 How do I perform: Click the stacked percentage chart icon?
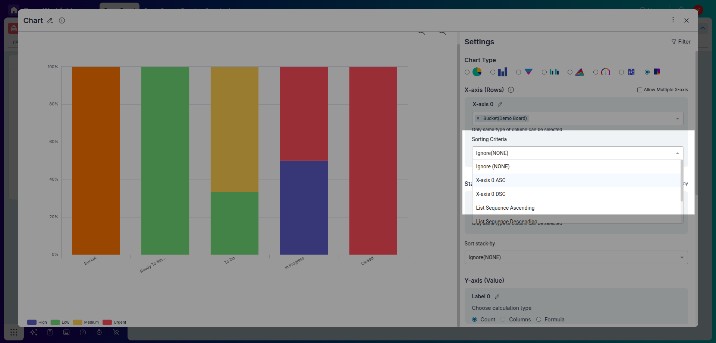(657, 72)
